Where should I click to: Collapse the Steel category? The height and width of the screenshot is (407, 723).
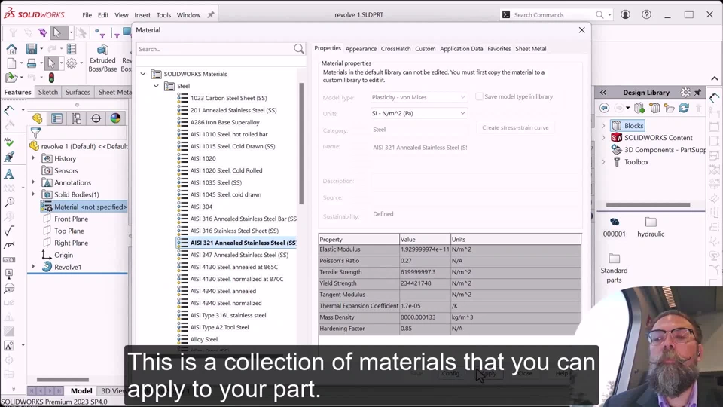tap(156, 86)
